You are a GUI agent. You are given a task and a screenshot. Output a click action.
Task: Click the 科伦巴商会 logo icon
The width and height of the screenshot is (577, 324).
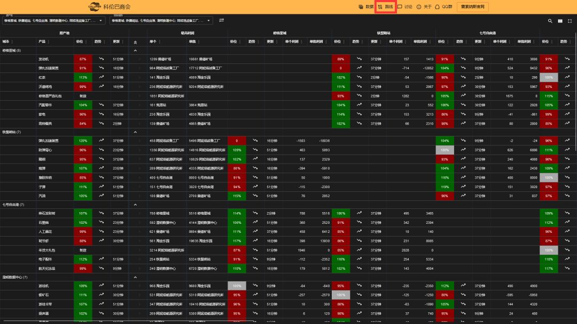93,7
